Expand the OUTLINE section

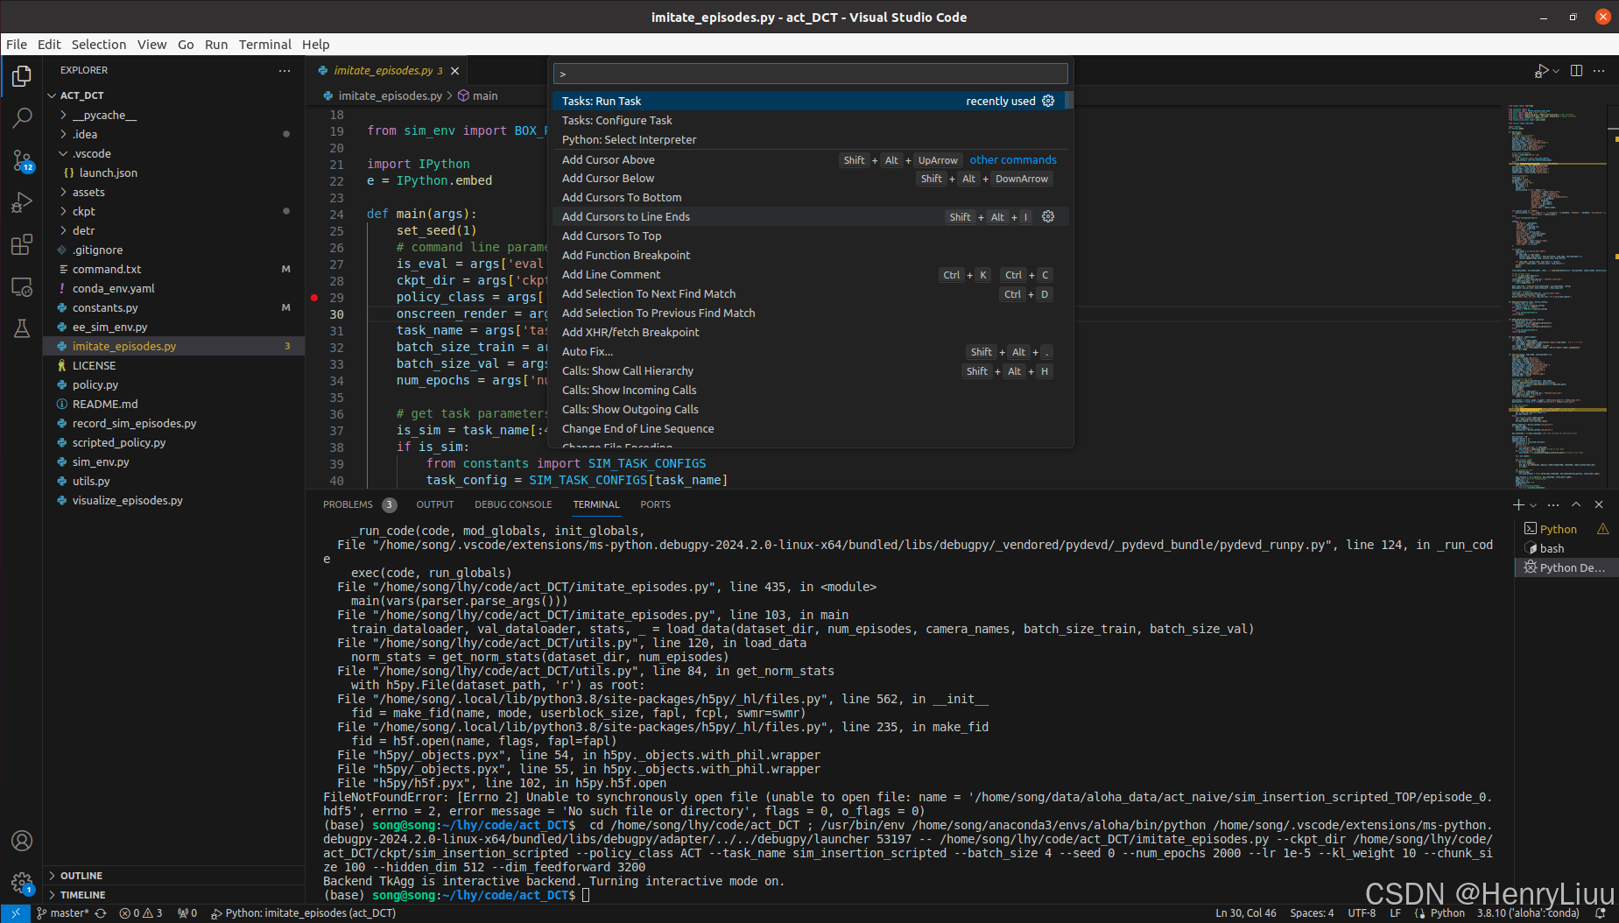pyautogui.click(x=83, y=875)
